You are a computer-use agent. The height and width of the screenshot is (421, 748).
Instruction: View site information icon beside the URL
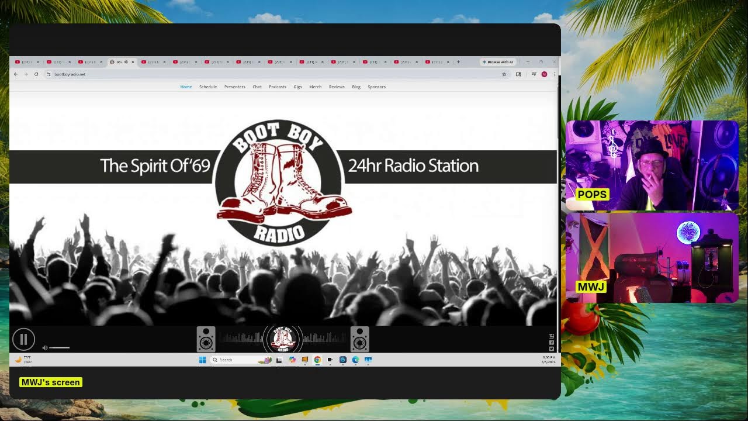coord(49,74)
